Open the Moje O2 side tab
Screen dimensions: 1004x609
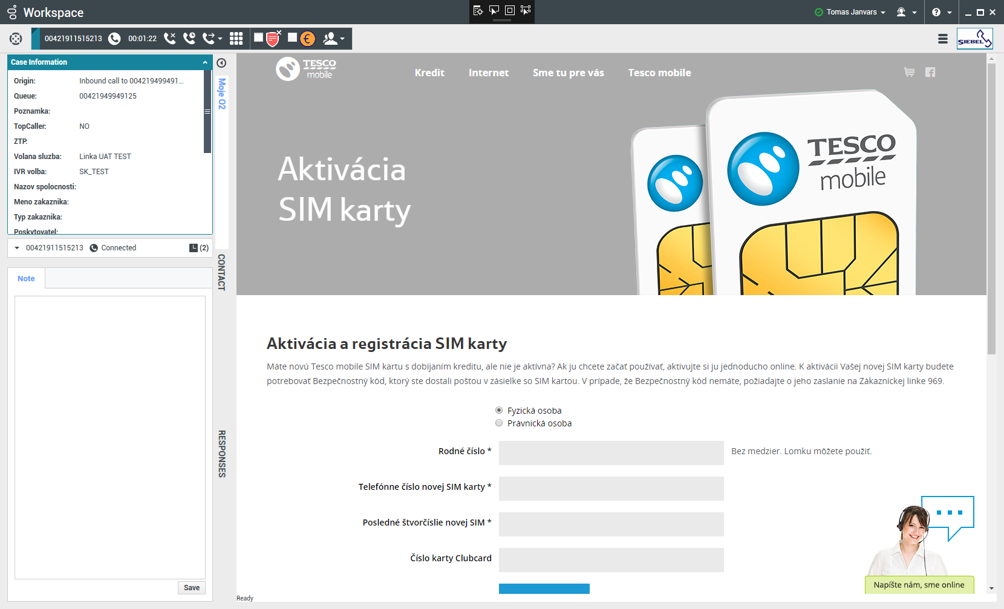pos(222,94)
